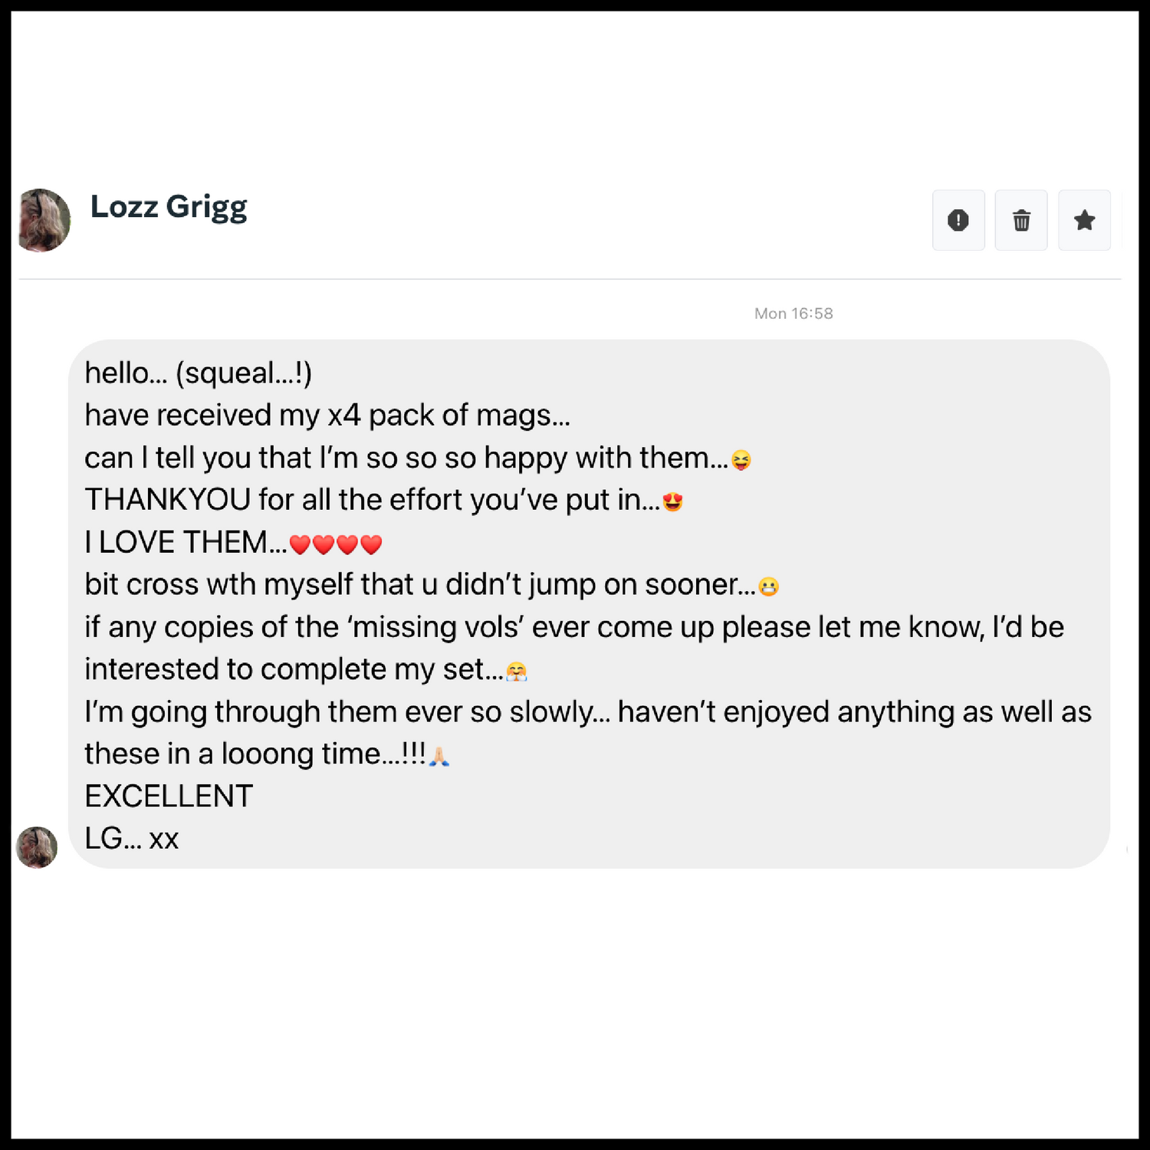The width and height of the screenshot is (1150, 1150).
Task: Click the last red heart emoji
Action: point(371,545)
